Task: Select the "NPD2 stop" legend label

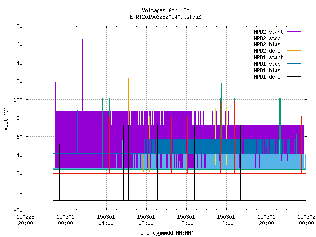Action: 267,38
